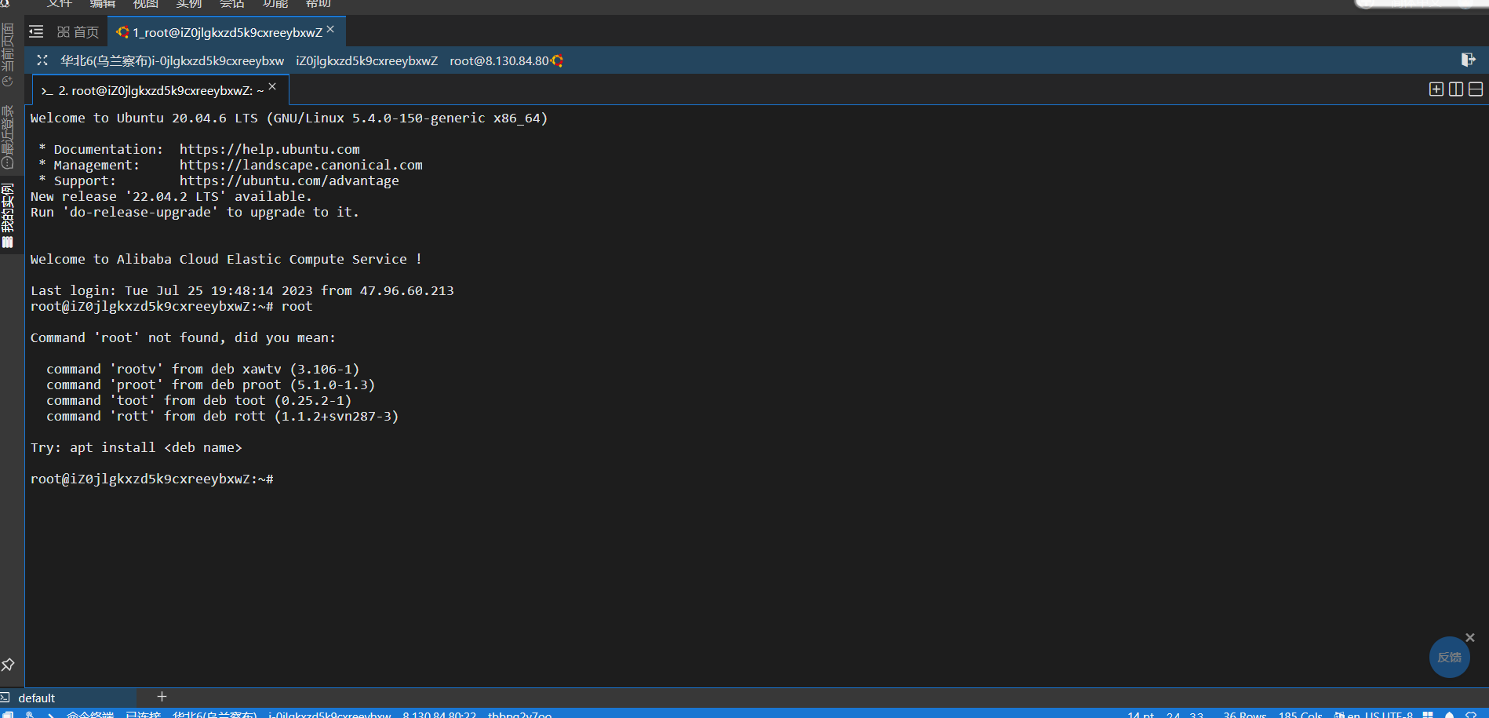Click the 已连接 connected status label
Screen dimensions: 1489x718
coord(143,714)
